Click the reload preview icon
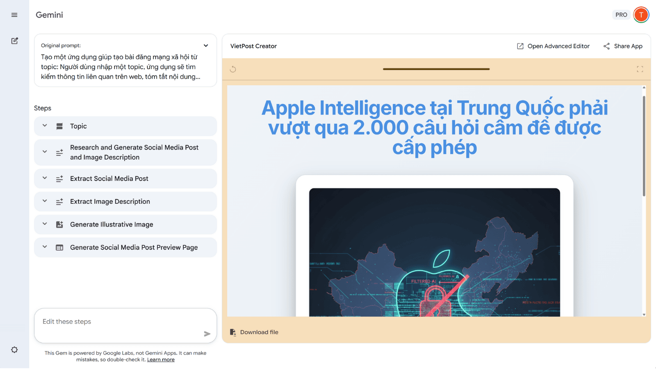 [233, 69]
